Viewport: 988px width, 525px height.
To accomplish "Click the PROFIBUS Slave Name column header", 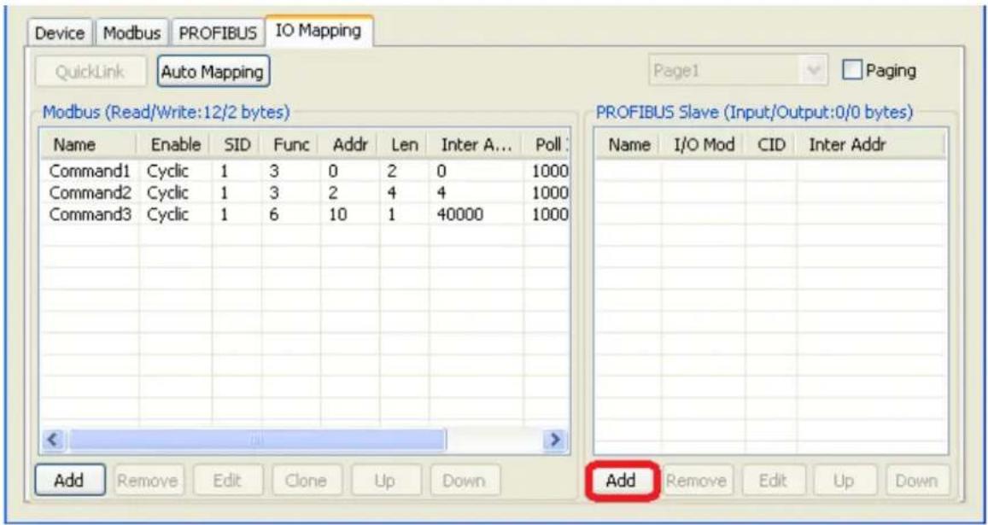I will click(x=628, y=145).
